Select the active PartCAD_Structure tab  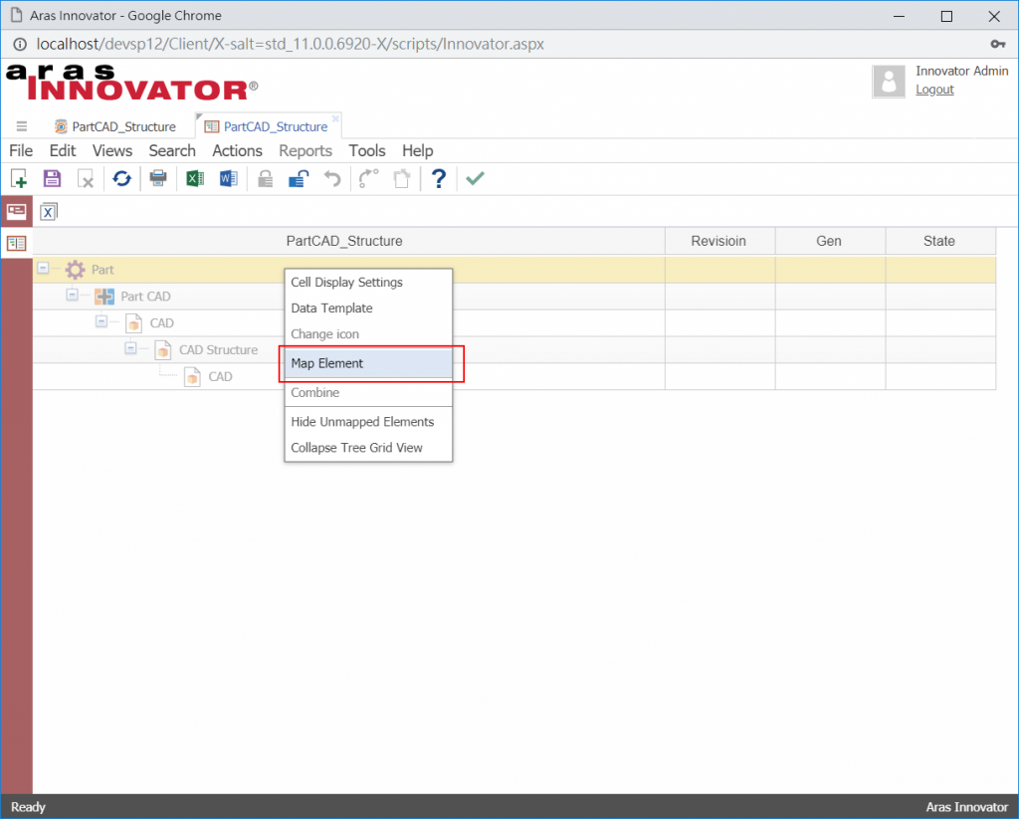(x=267, y=126)
